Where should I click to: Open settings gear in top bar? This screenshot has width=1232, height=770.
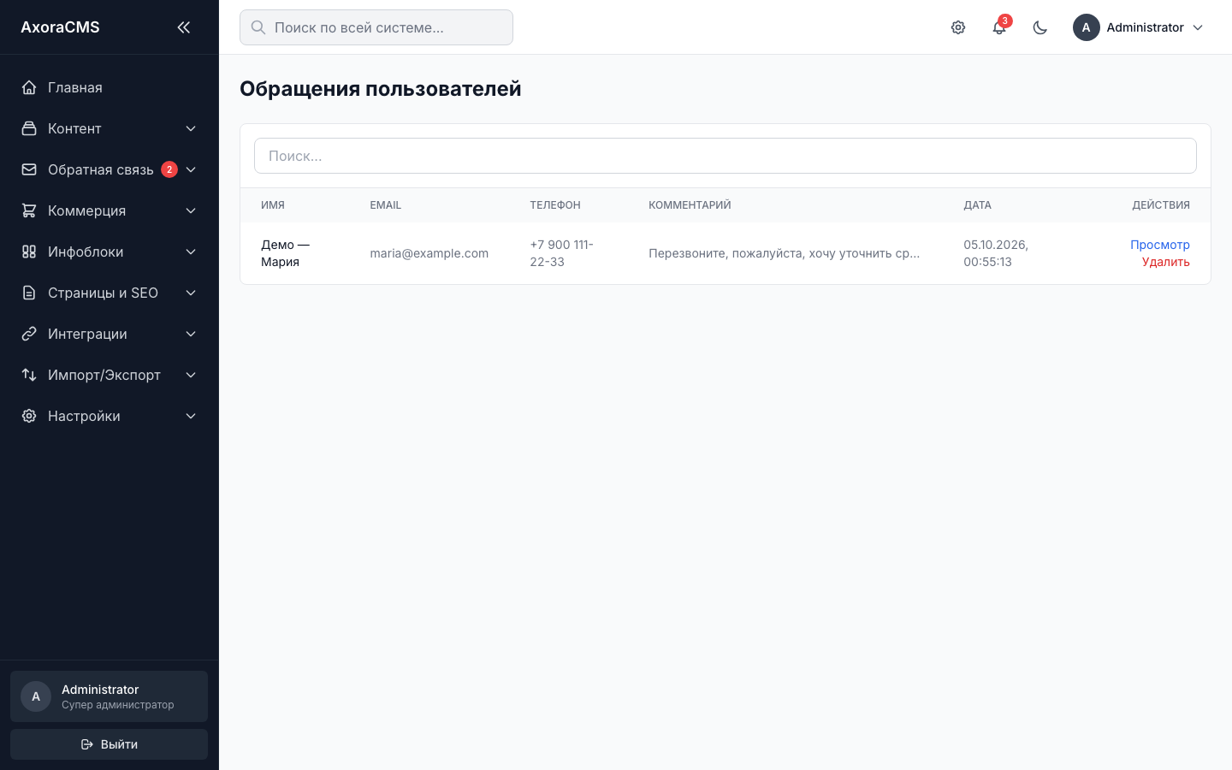958,27
